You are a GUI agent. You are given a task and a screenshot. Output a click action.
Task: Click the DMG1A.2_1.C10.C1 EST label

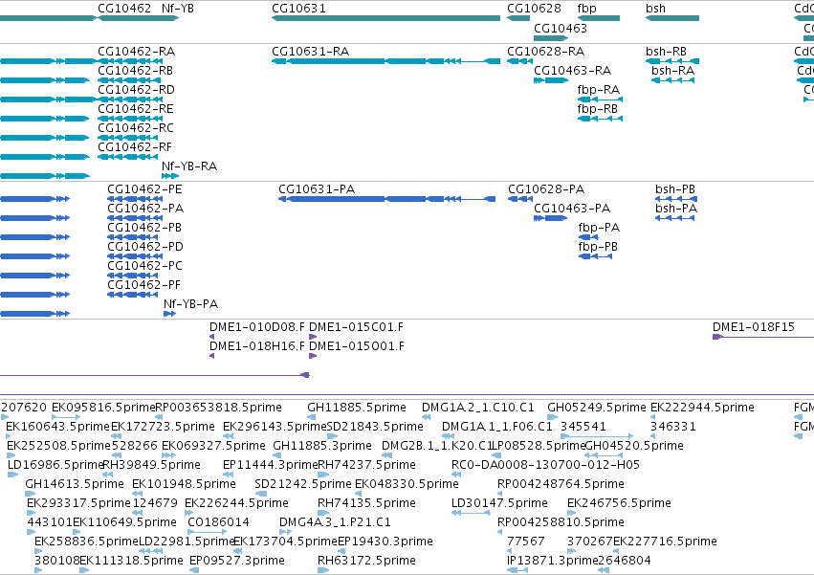click(x=478, y=408)
